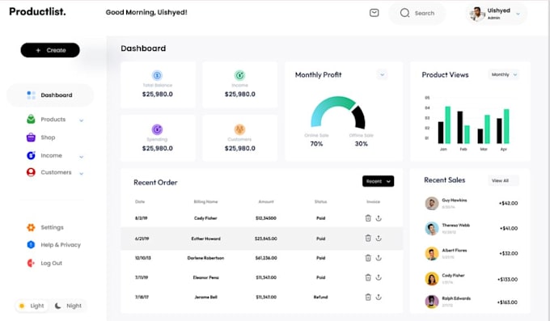Open the Product Views Monthly dropdown

tap(504, 74)
